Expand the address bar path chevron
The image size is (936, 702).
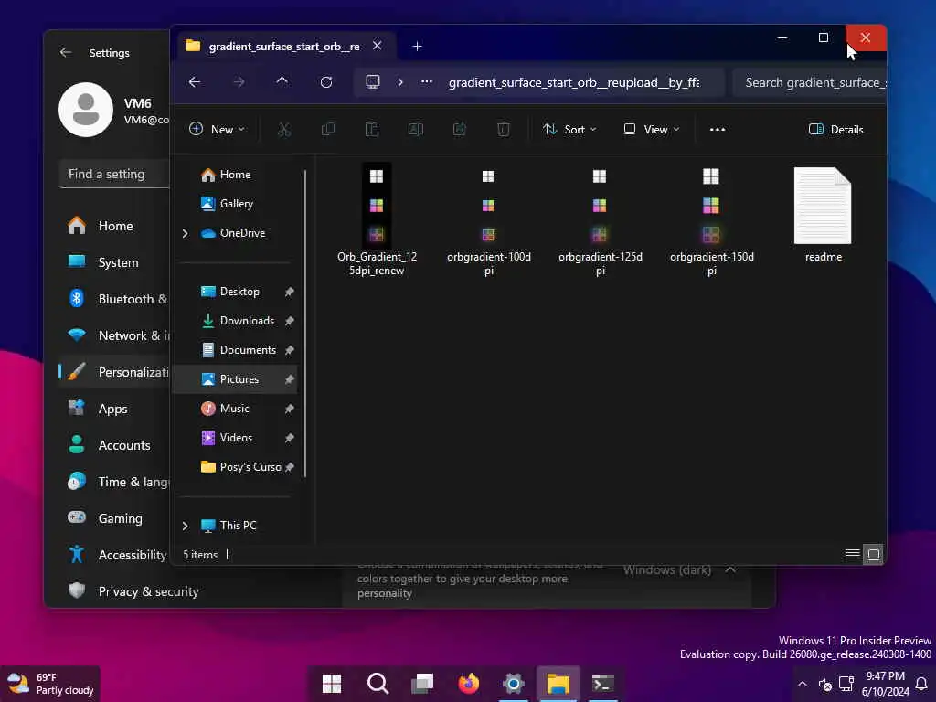400,82
